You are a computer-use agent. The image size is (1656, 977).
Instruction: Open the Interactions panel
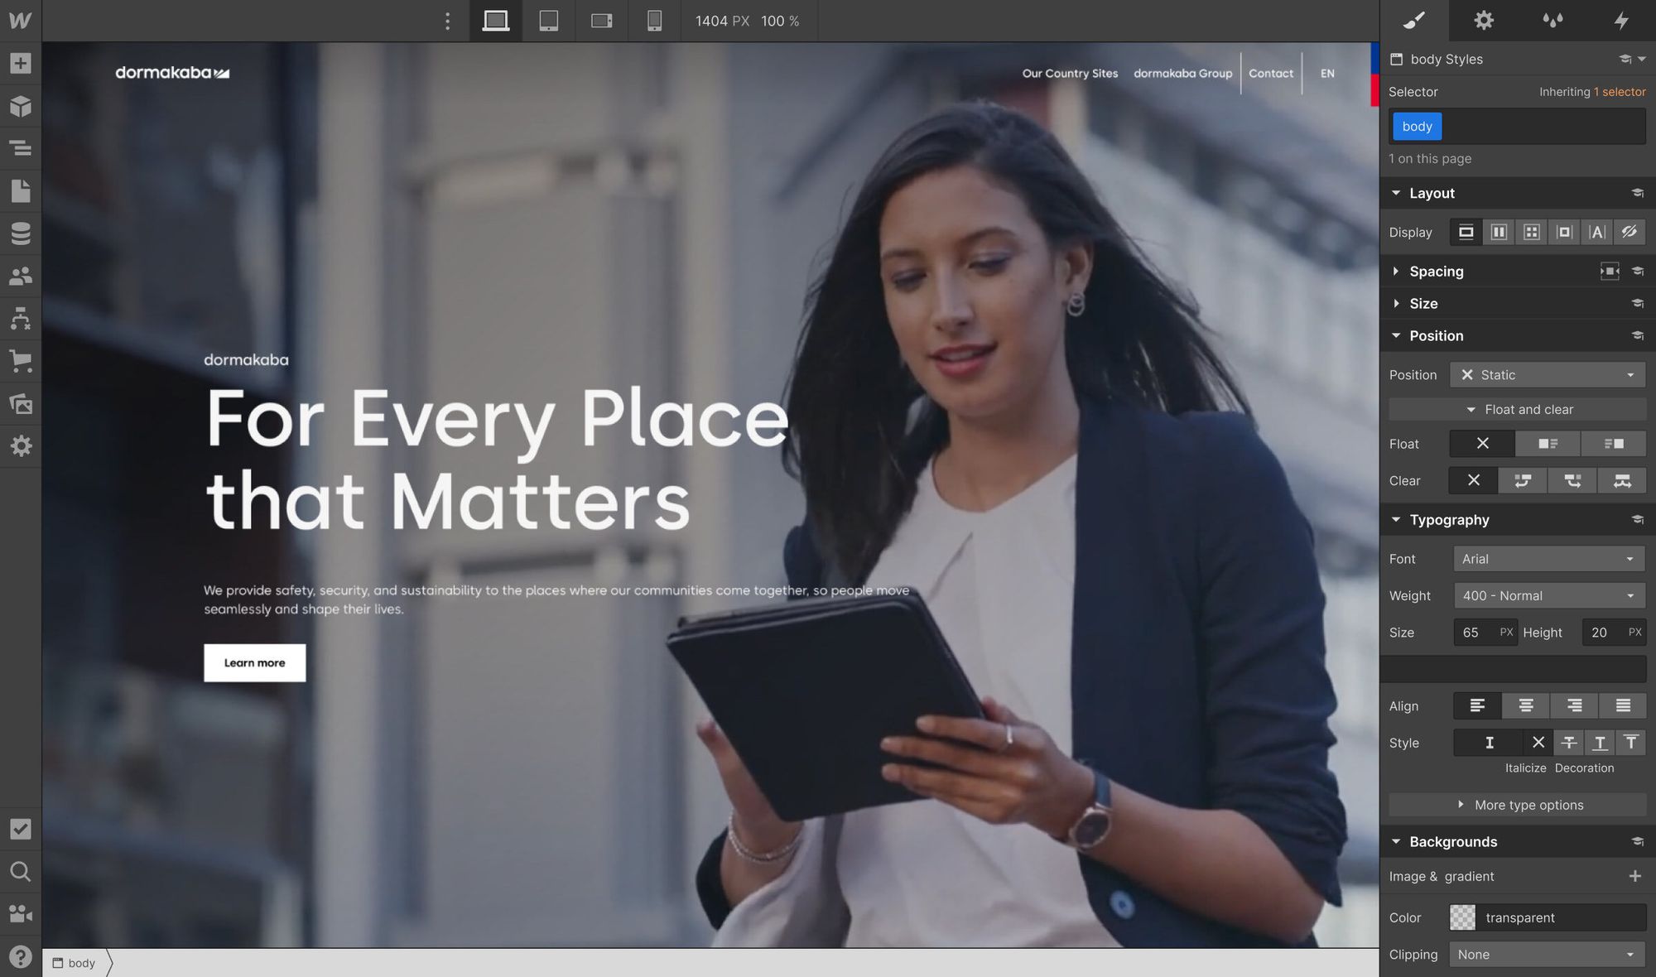click(x=1620, y=21)
